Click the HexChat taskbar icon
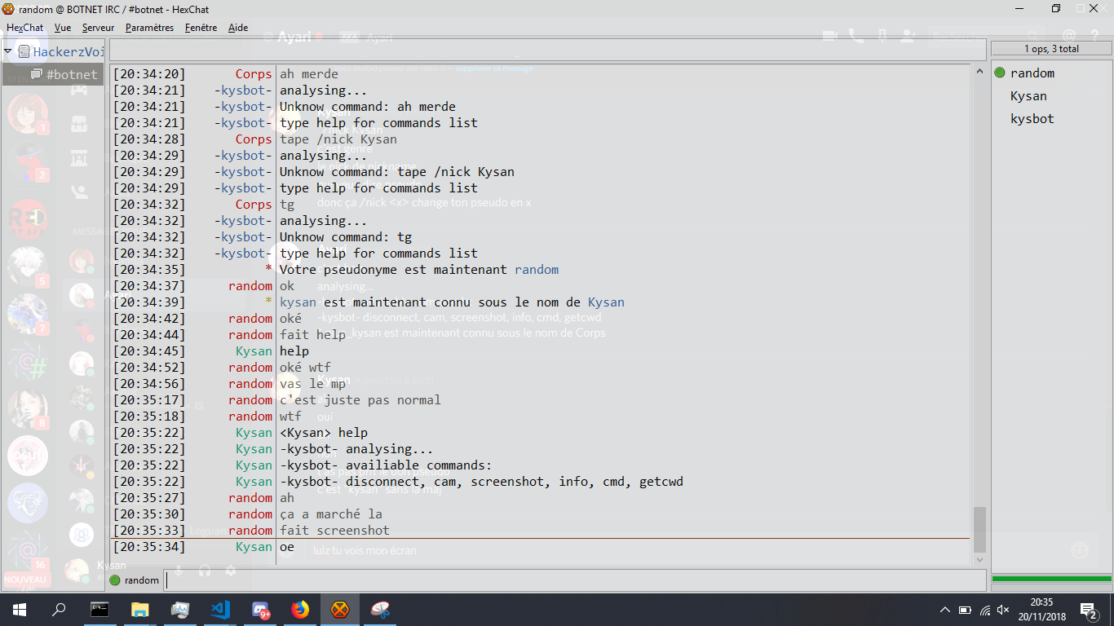The height and width of the screenshot is (626, 1114). [340, 610]
